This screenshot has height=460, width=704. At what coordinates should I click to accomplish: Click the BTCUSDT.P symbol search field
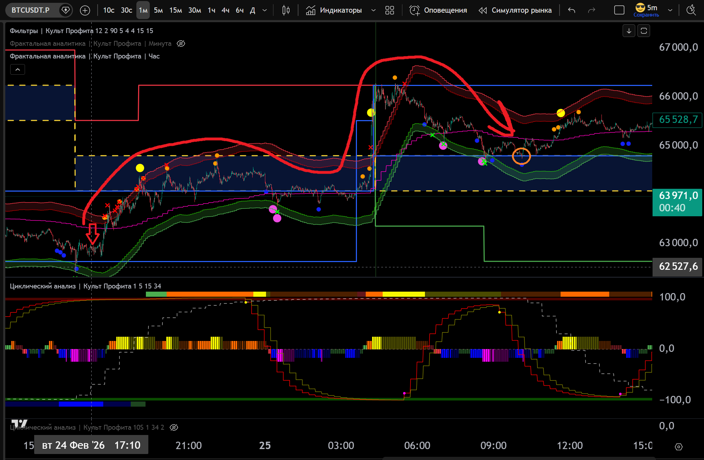pyautogui.click(x=31, y=10)
